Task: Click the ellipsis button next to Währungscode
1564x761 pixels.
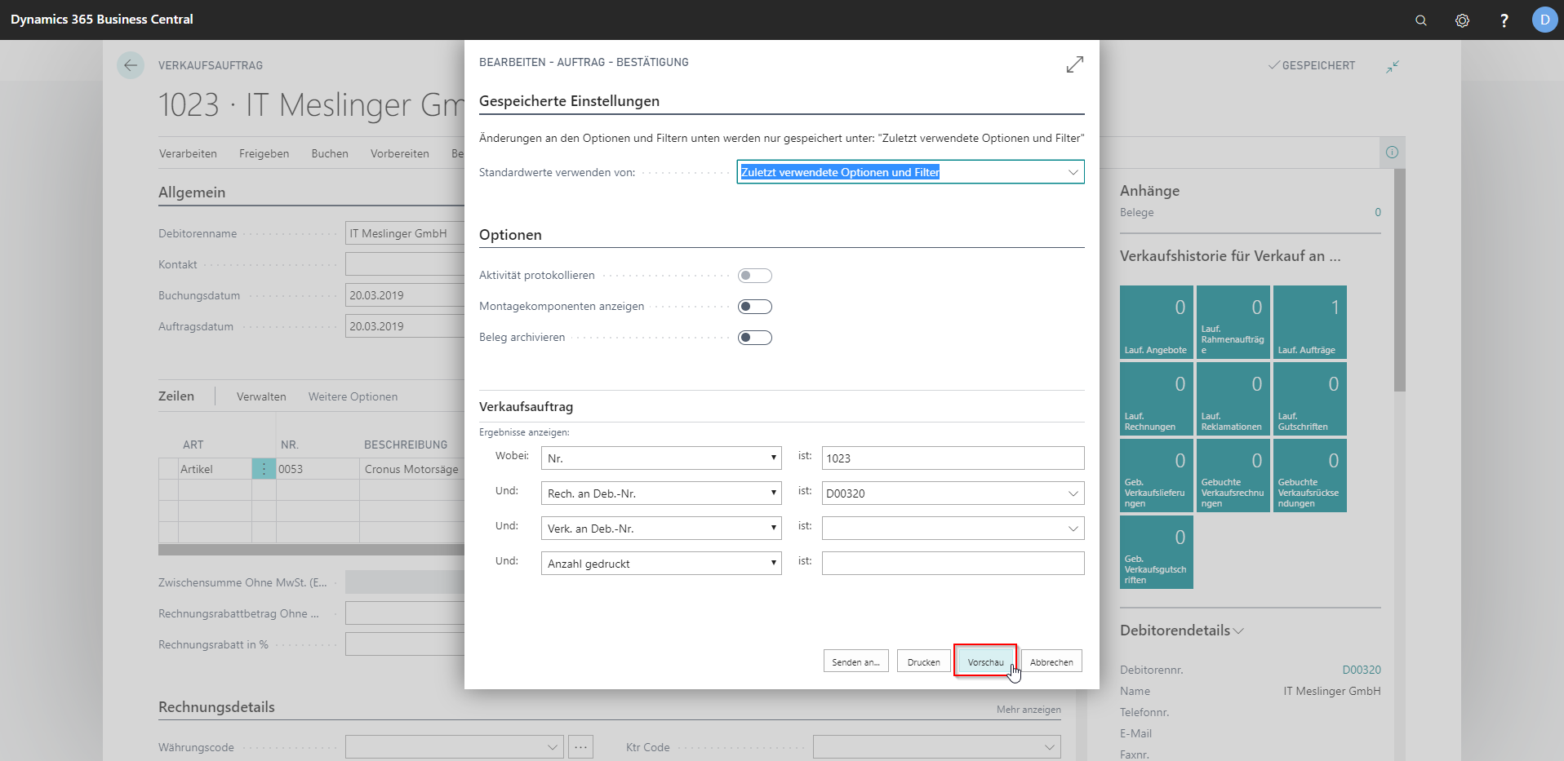Action: tap(580, 747)
